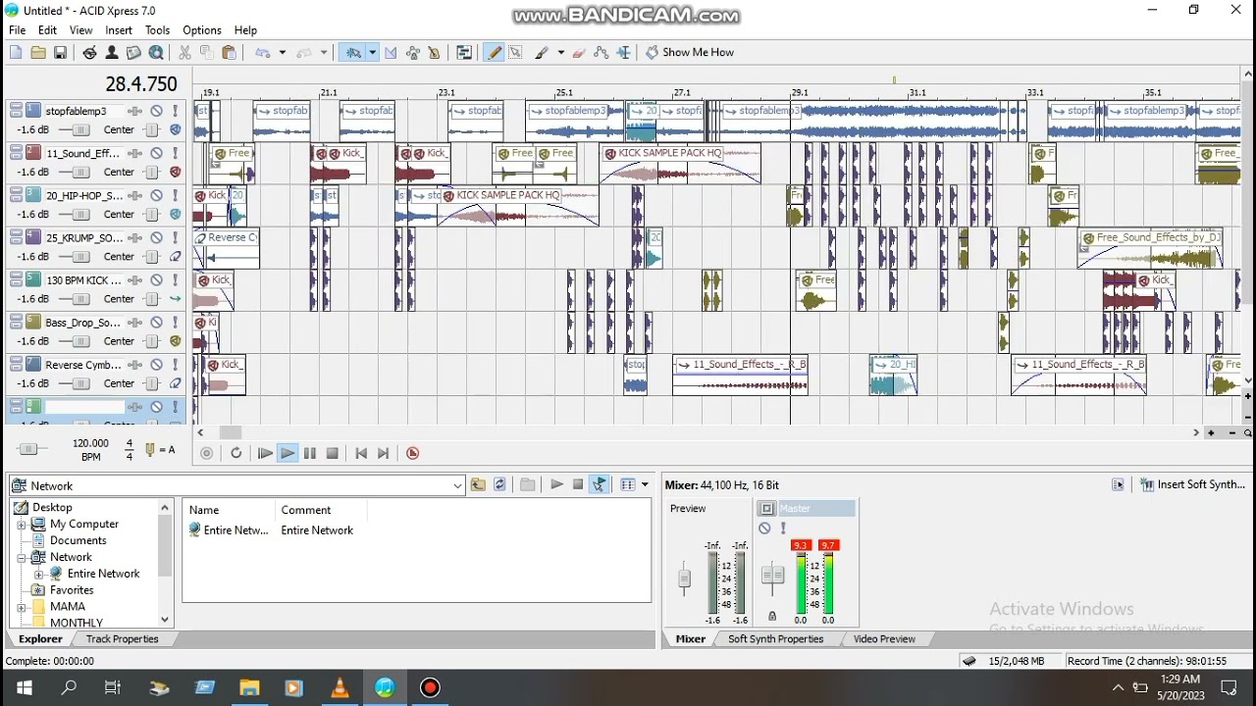The width and height of the screenshot is (1256, 706).
Task: Select the Erase tool
Action: [x=579, y=53]
